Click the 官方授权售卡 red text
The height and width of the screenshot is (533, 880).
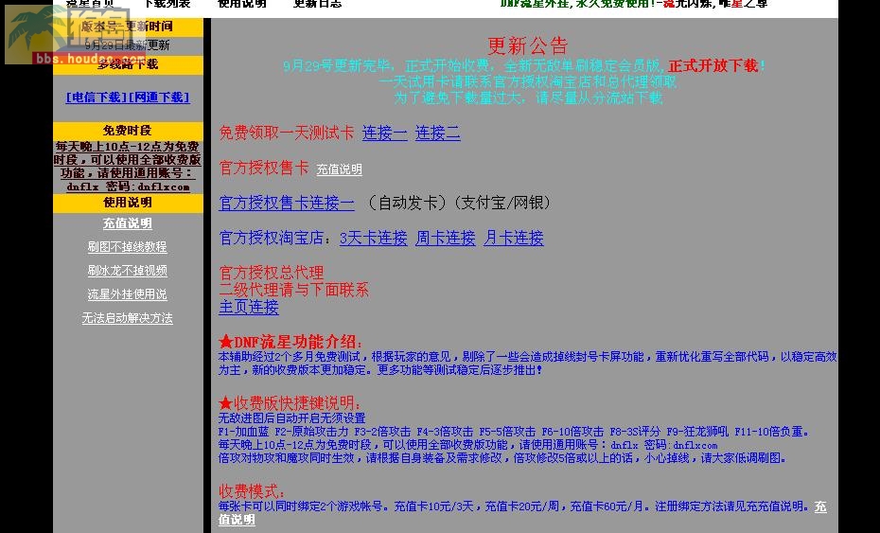[264, 168]
